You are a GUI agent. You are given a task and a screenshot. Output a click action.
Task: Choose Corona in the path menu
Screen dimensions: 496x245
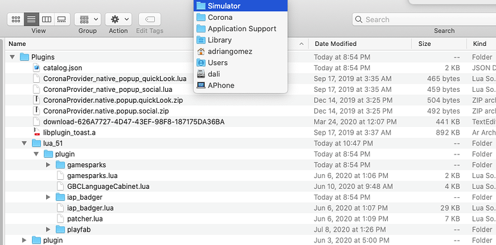click(x=241, y=17)
